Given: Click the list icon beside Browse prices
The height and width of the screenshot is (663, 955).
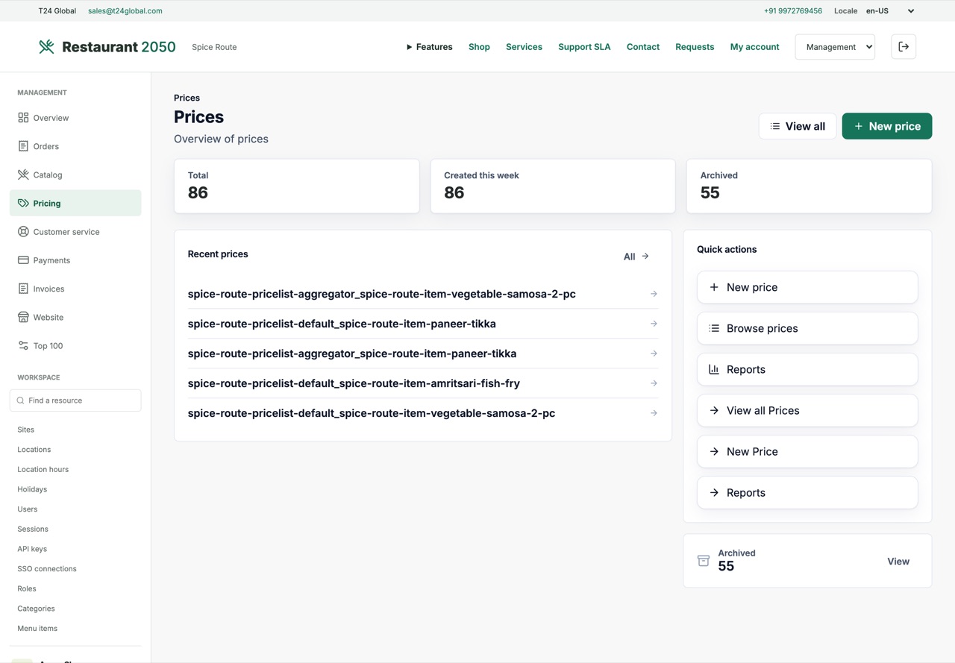Looking at the screenshot, I should point(714,328).
